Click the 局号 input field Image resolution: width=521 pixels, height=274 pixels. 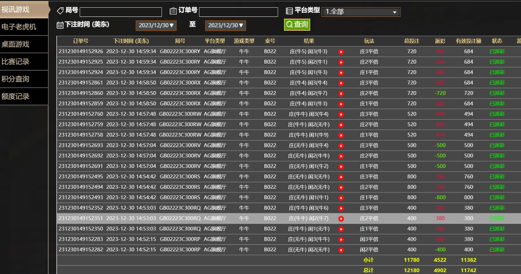(121, 12)
